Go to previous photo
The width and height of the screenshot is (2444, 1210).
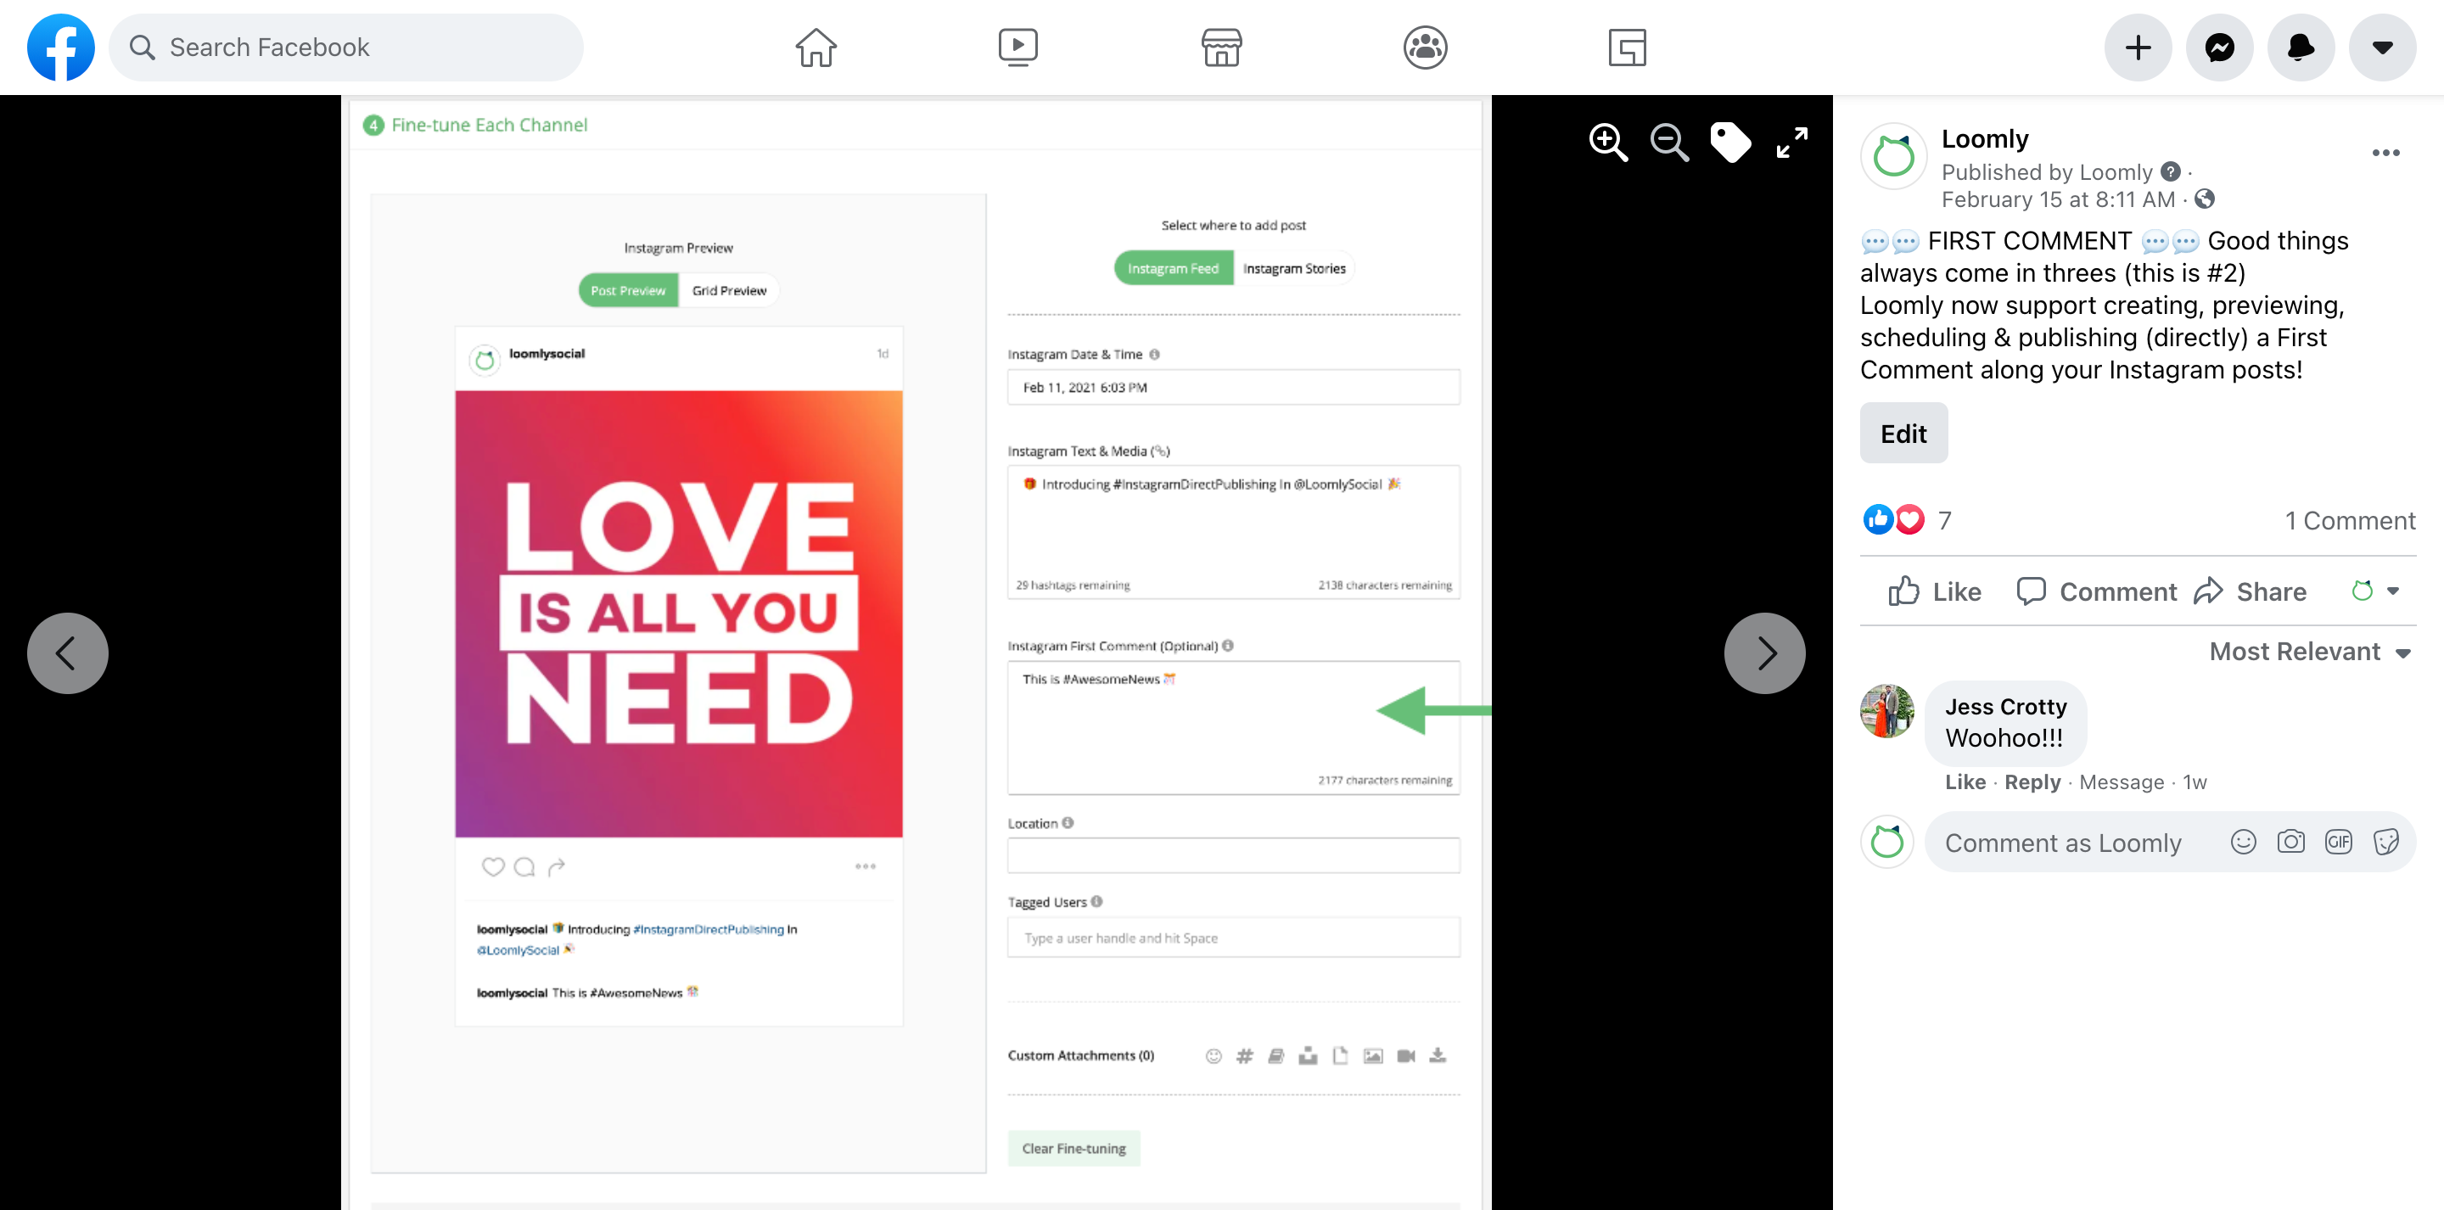[67, 653]
